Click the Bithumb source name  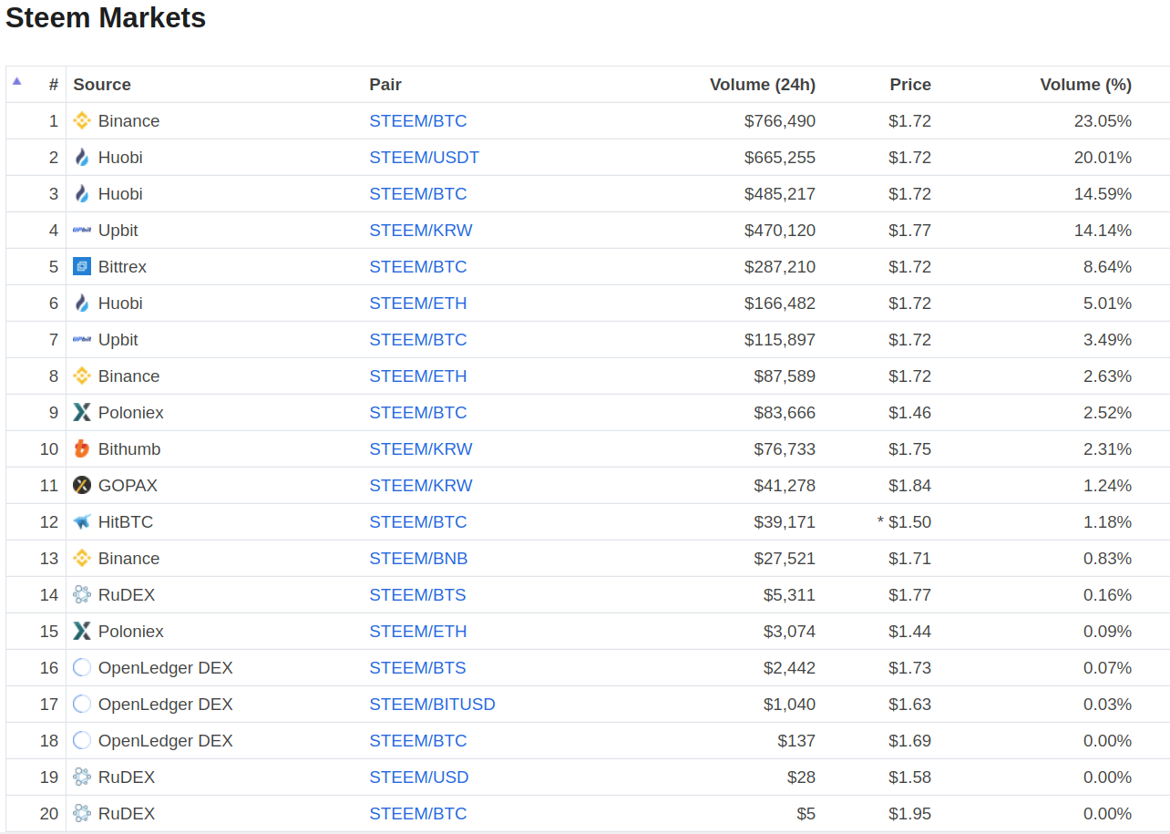129,449
